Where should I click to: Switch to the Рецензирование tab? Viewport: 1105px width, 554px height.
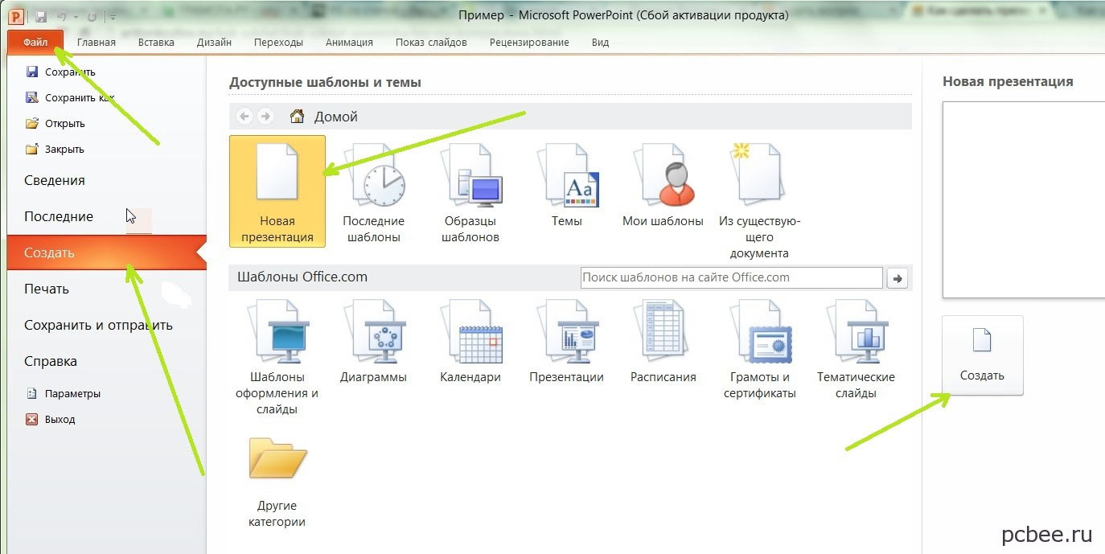click(529, 43)
